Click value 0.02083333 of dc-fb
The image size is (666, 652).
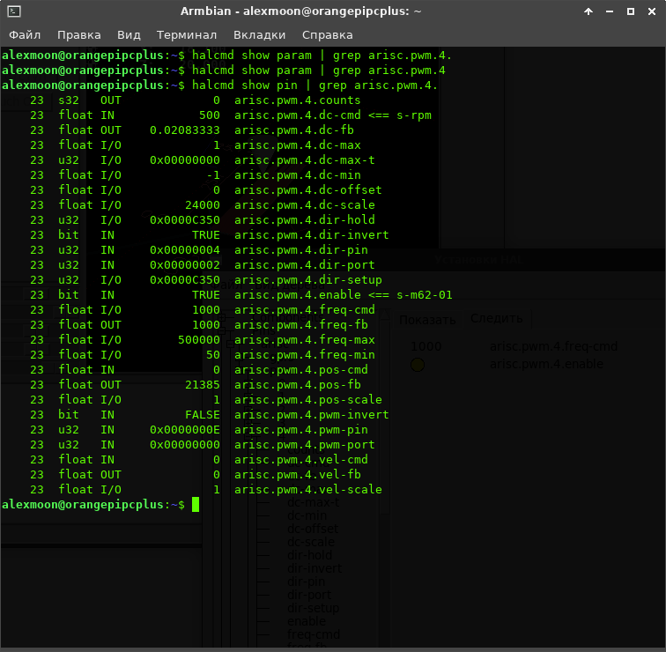[x=185, y=130]
